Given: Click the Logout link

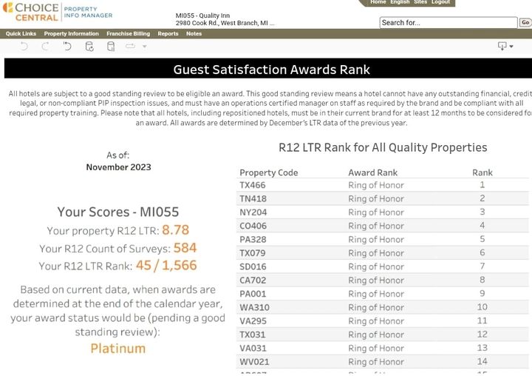Looking at the screenshot, I should (x=440, y=2).
